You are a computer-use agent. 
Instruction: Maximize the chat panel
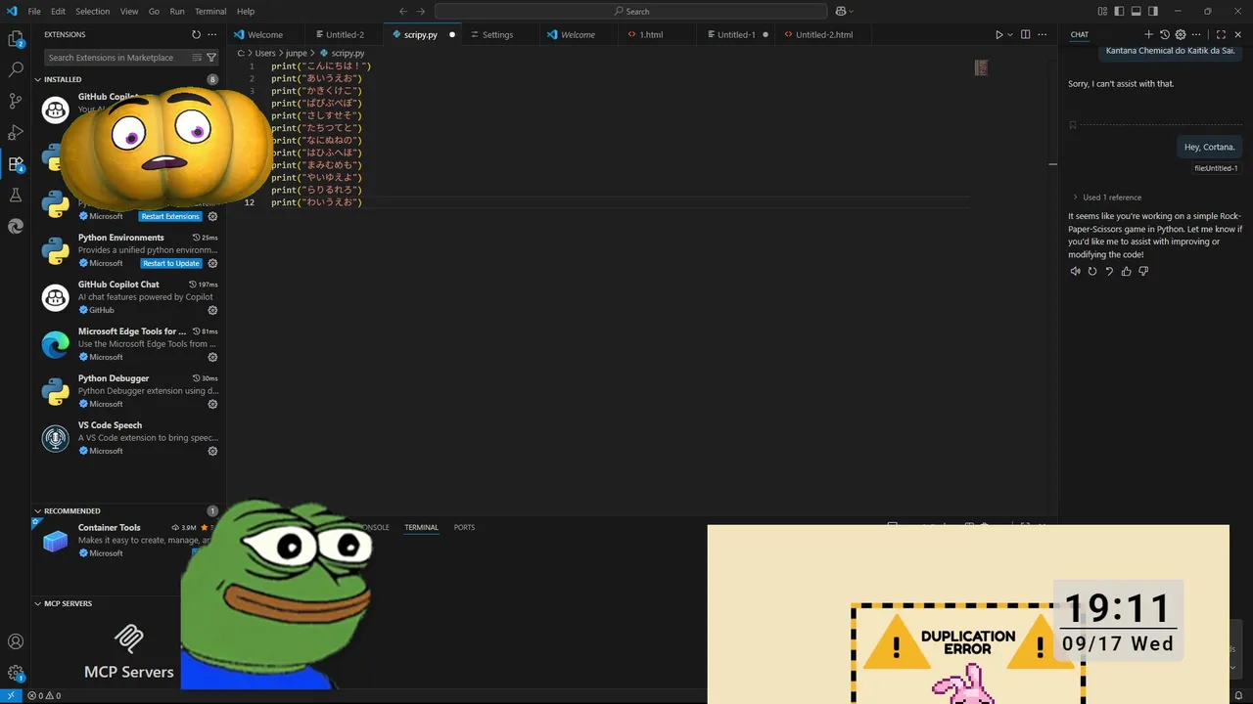(x=1221, y=34)
